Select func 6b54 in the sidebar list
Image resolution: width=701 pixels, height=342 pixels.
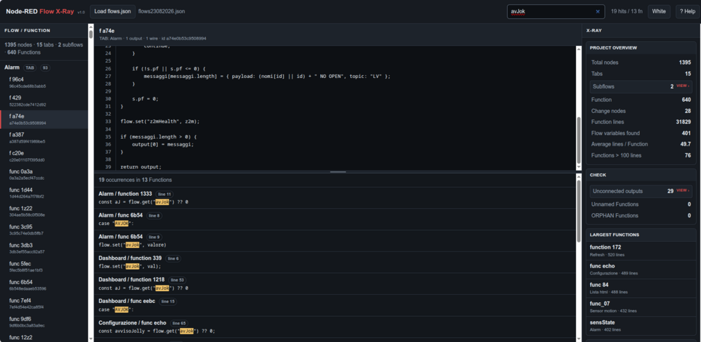[x=44, y=285]
